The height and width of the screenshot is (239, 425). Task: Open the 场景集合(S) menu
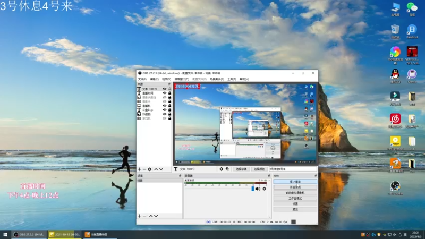[x=217, y=79]
